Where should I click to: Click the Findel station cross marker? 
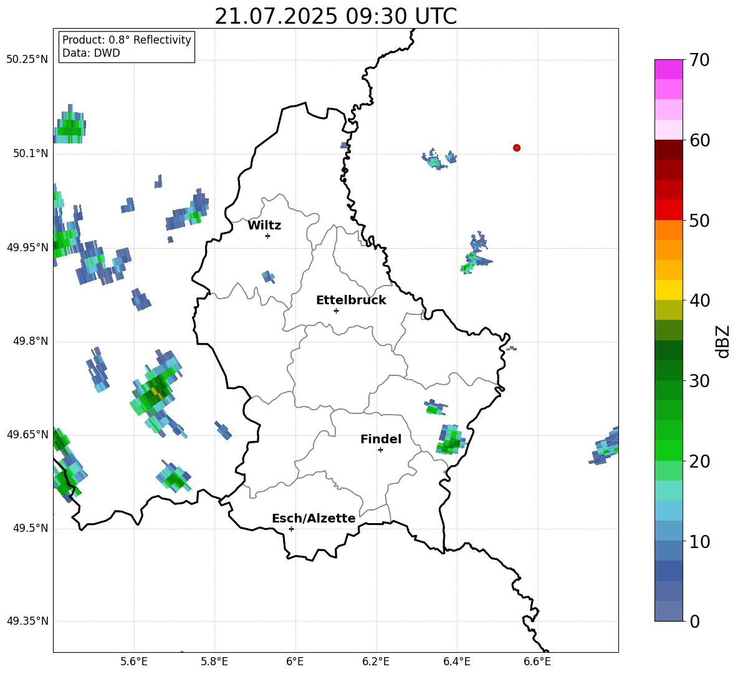(x=380, y=450)
